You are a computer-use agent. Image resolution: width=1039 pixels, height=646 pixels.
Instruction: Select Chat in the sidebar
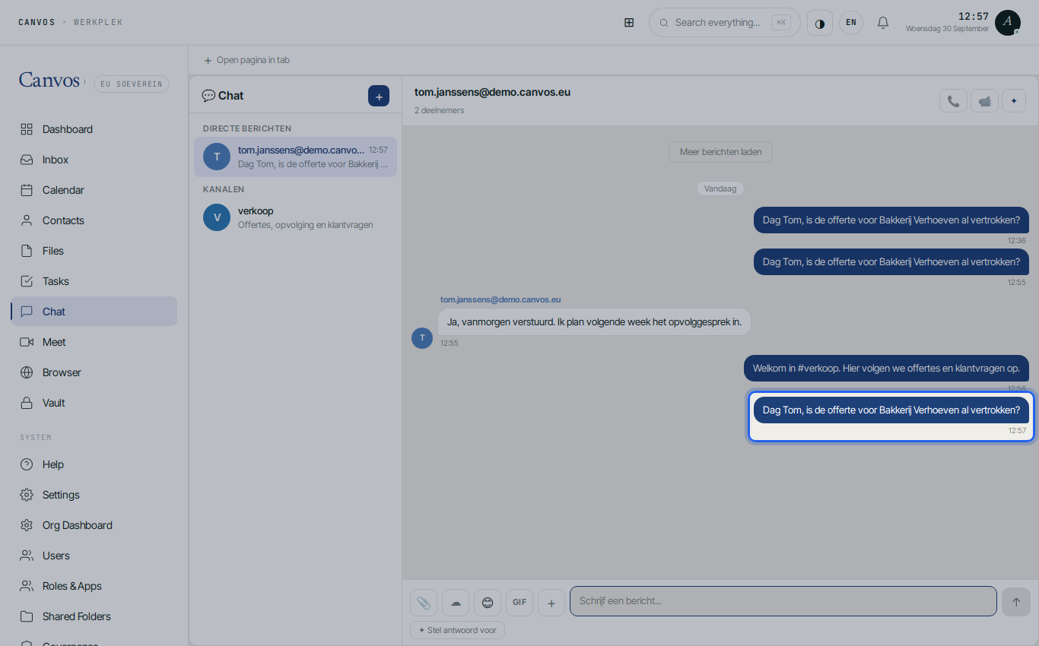click(94, 312)
